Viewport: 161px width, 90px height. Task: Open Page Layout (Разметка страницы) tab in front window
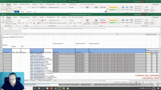25,17
